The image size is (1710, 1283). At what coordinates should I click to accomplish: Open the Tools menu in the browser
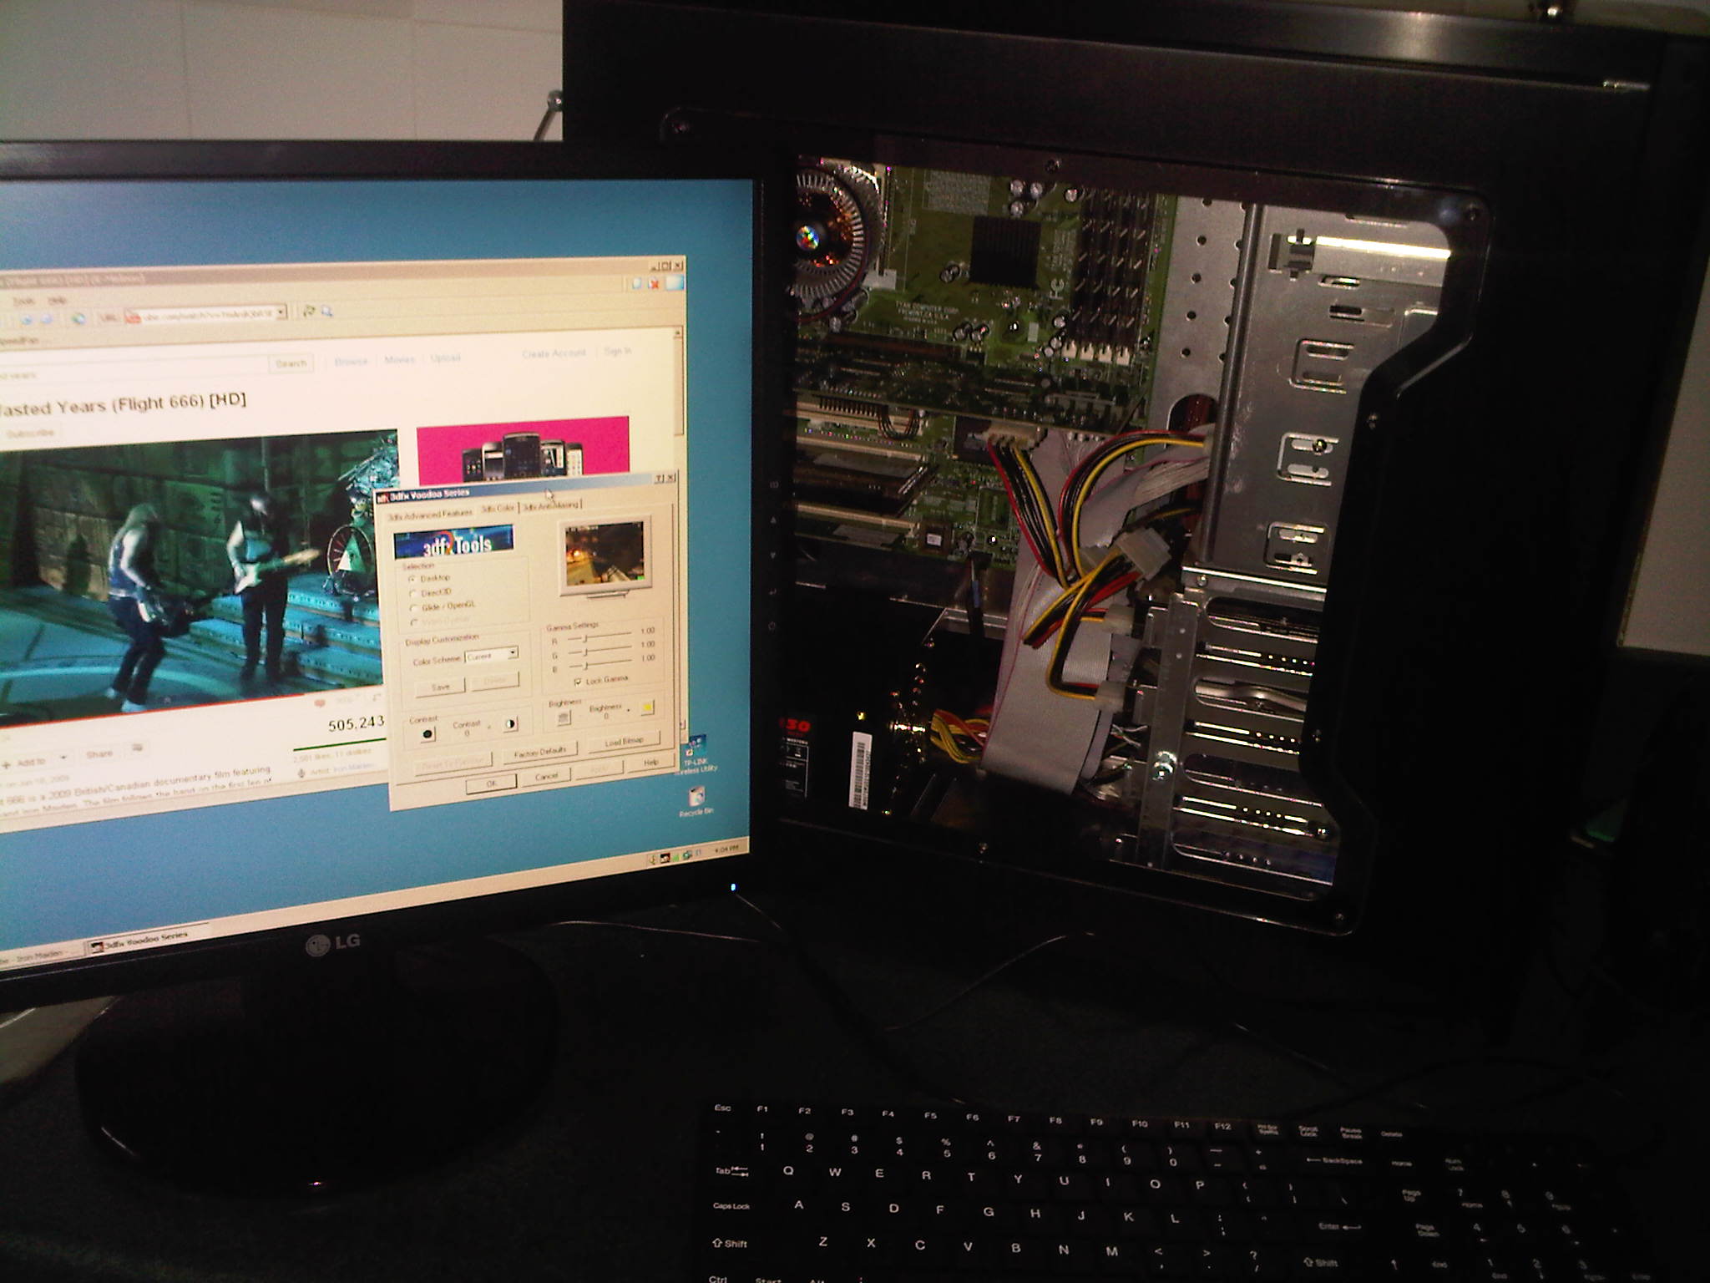click(x=23, y=301)
